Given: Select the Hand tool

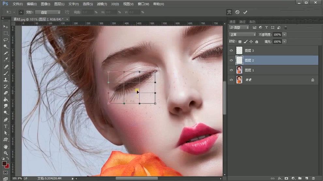Looking at the screenshot, I should coord(6,147).
